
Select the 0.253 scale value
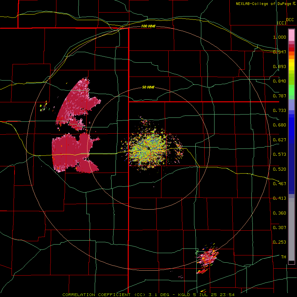(x=280, y=242)
